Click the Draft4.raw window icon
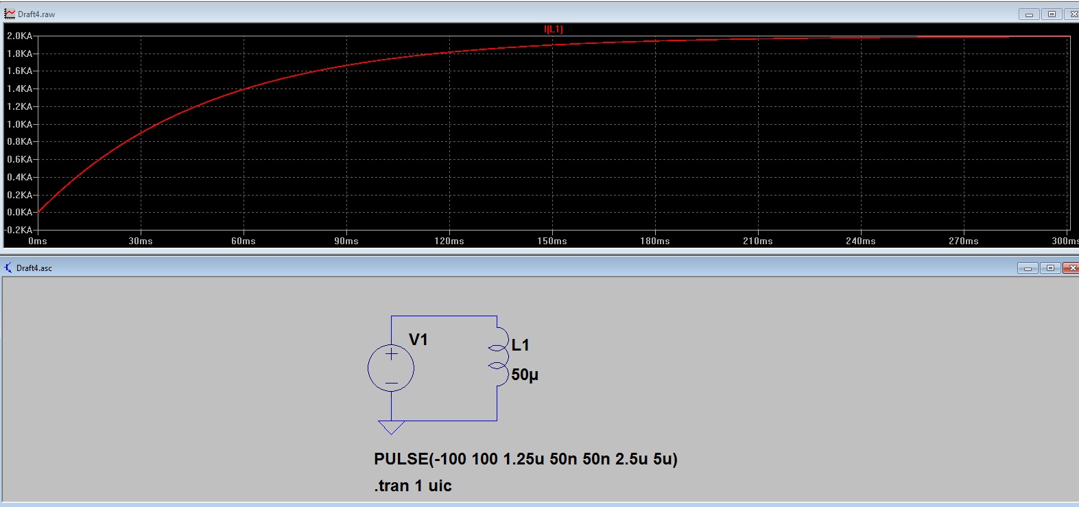Viewport: 1079px width, 507px height. (x=10, y=14)
